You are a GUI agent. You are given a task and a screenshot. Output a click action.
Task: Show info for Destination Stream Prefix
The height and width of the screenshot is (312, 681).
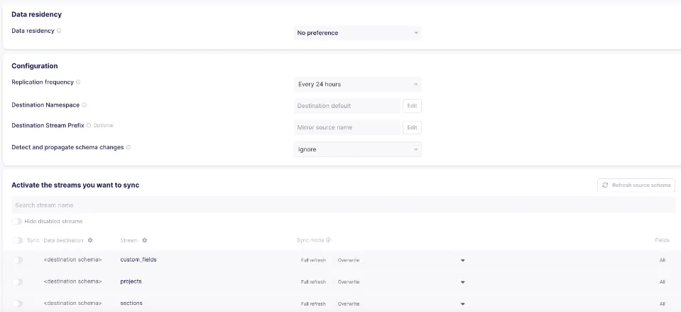[89, 126]
